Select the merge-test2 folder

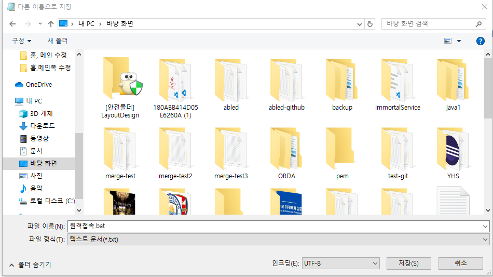pos(175,153)
